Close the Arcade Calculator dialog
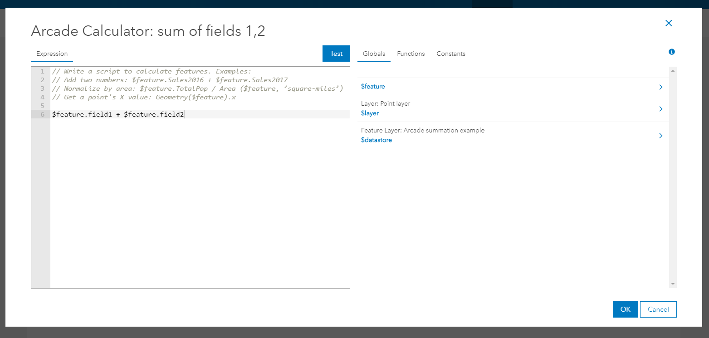709x338 pixels. 668,23
